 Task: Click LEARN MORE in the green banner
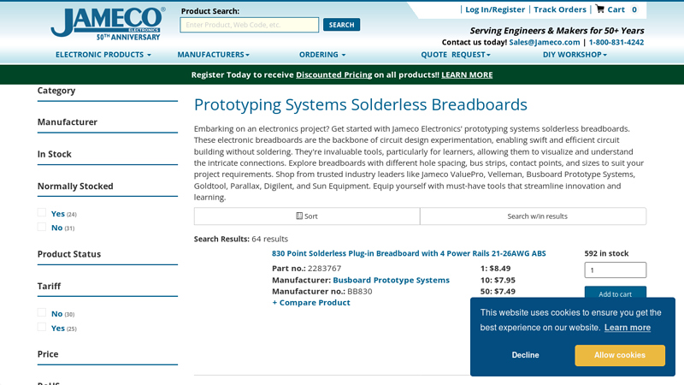[x=467, y=74]
